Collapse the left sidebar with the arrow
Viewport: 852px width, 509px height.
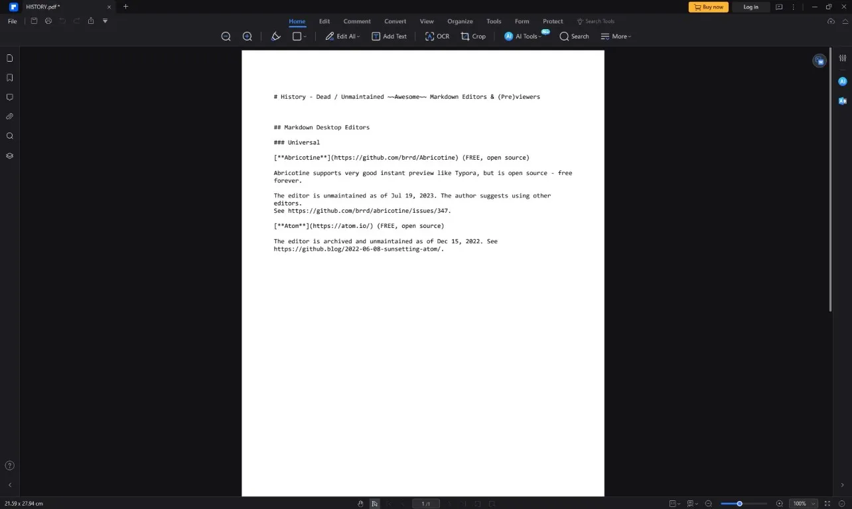[x=9, y=485]
